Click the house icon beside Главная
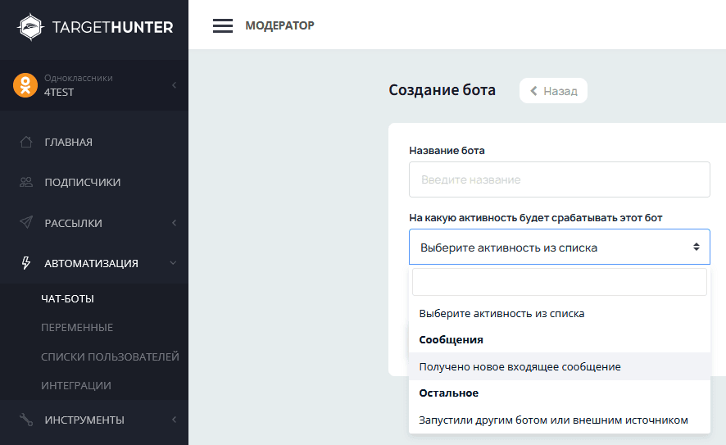The image size is (726, 445). [x=26, y=142]
